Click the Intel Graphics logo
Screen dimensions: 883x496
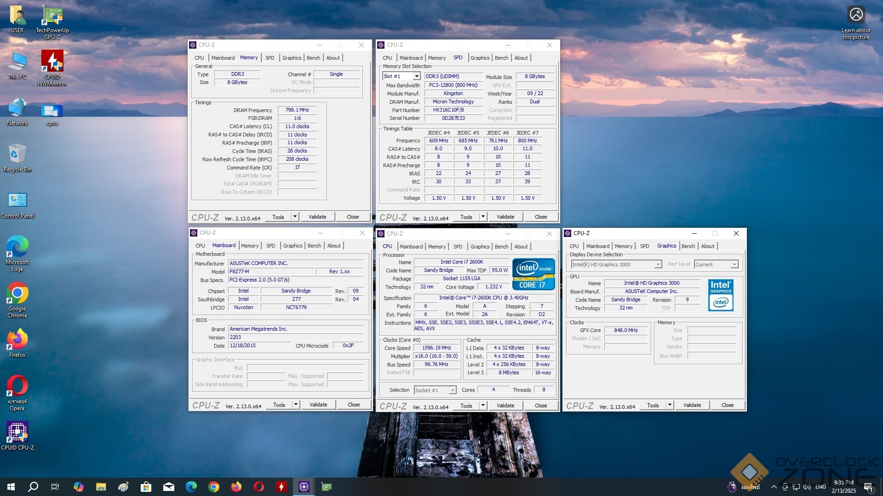click(721, 295)
